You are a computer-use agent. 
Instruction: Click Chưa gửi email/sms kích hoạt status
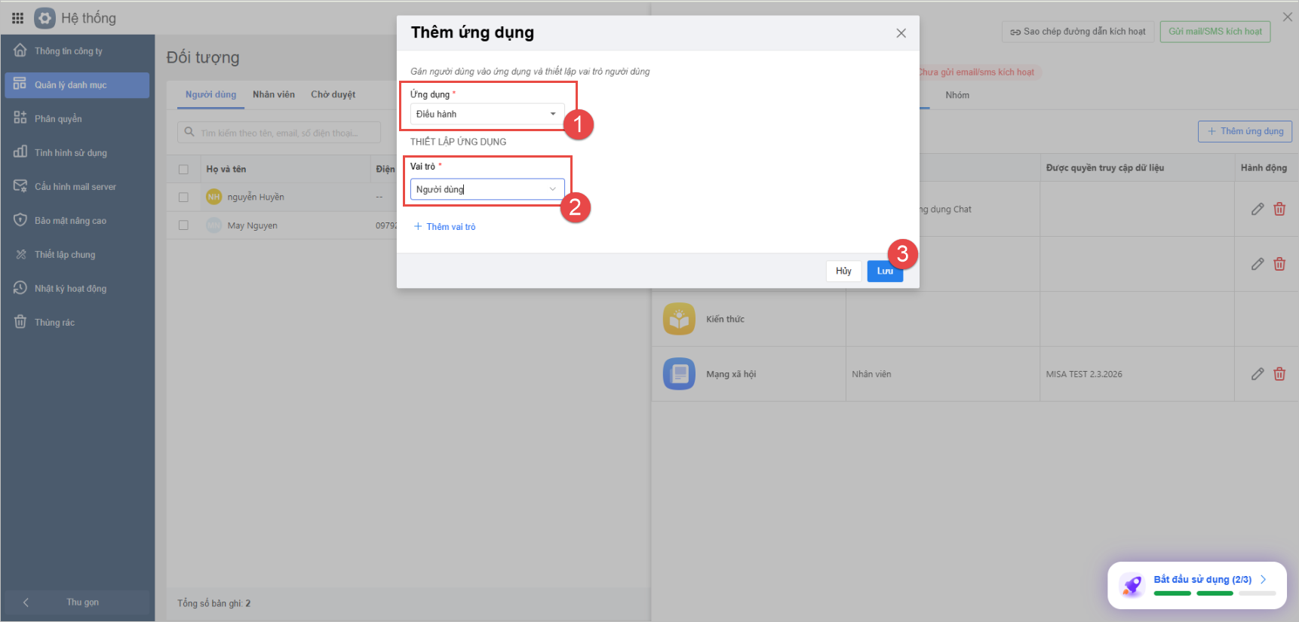click(x=976, y=72)
